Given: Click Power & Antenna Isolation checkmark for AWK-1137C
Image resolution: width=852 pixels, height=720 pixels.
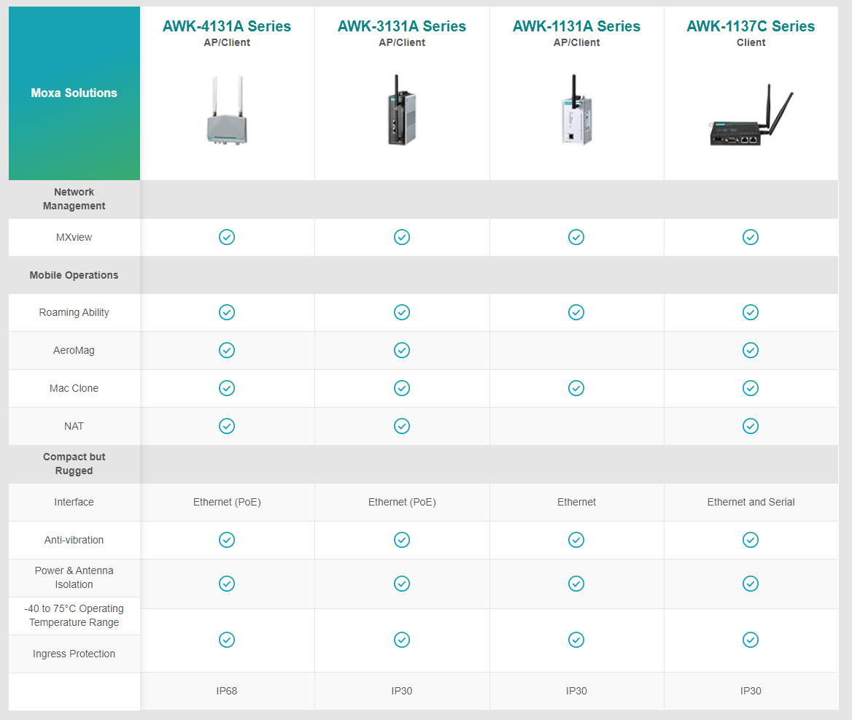Looking at the screenshot, I should tap(751, 584).
